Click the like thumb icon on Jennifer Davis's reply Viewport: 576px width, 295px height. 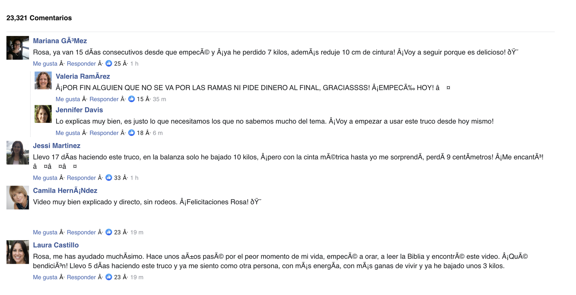131,133
